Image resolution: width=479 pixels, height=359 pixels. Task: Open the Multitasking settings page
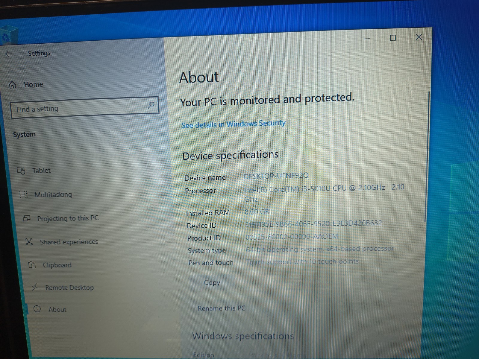pos(53,195)
